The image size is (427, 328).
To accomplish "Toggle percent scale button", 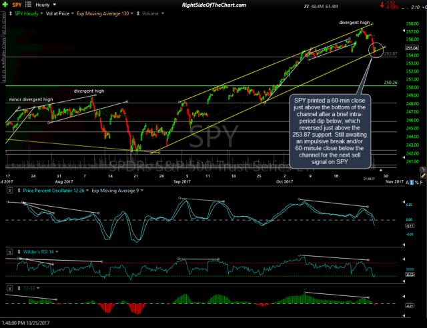I will pos(416,183).
